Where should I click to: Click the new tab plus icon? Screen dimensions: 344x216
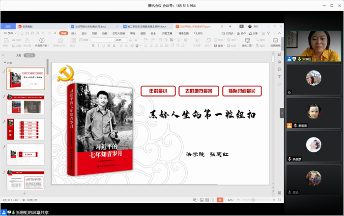tap(230, 26)
